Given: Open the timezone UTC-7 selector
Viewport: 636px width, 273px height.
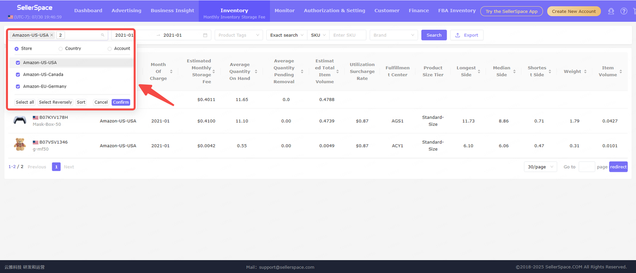Looking at the screenshot, I should [34, 17].
